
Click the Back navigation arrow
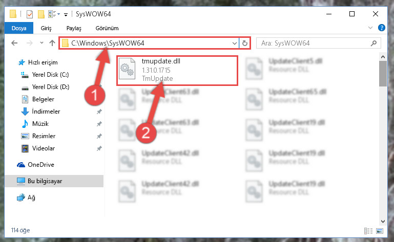(14, 43)
